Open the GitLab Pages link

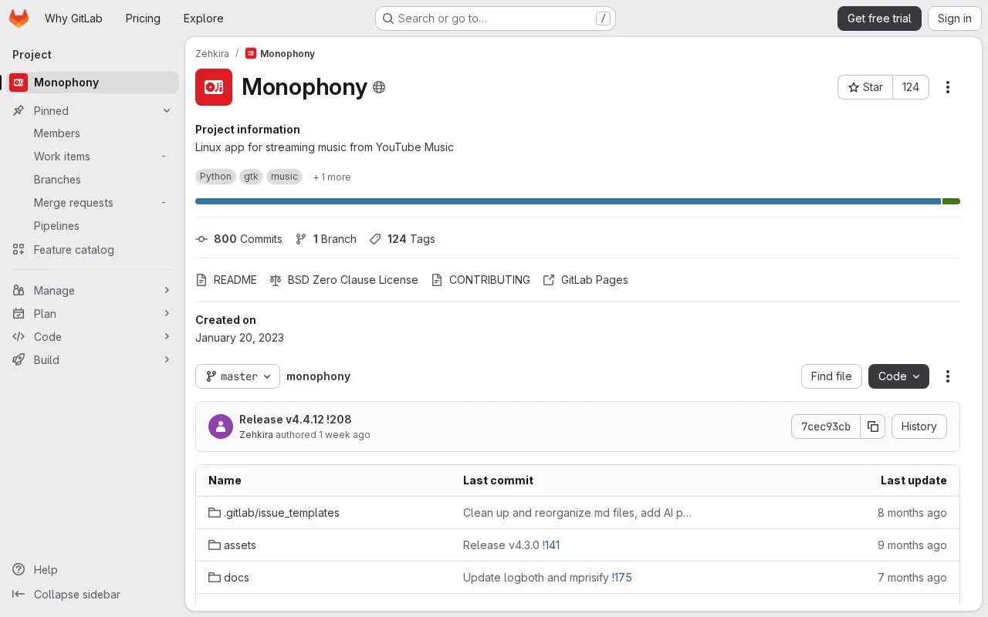(586, 280)
